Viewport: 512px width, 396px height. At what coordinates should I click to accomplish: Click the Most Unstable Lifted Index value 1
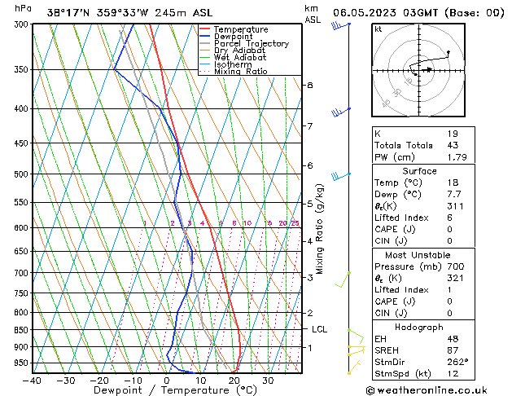(449, 290)
